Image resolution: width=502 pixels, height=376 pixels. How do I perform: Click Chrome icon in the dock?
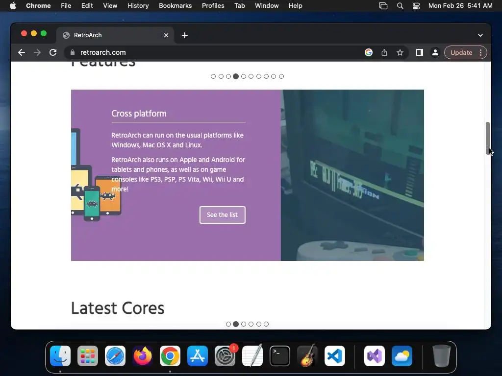[170, 356]
